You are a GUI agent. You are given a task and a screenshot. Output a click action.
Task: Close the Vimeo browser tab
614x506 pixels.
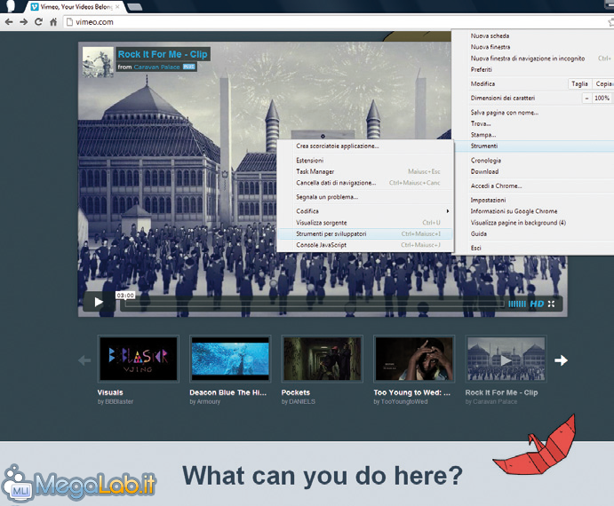tap(117, 7)
